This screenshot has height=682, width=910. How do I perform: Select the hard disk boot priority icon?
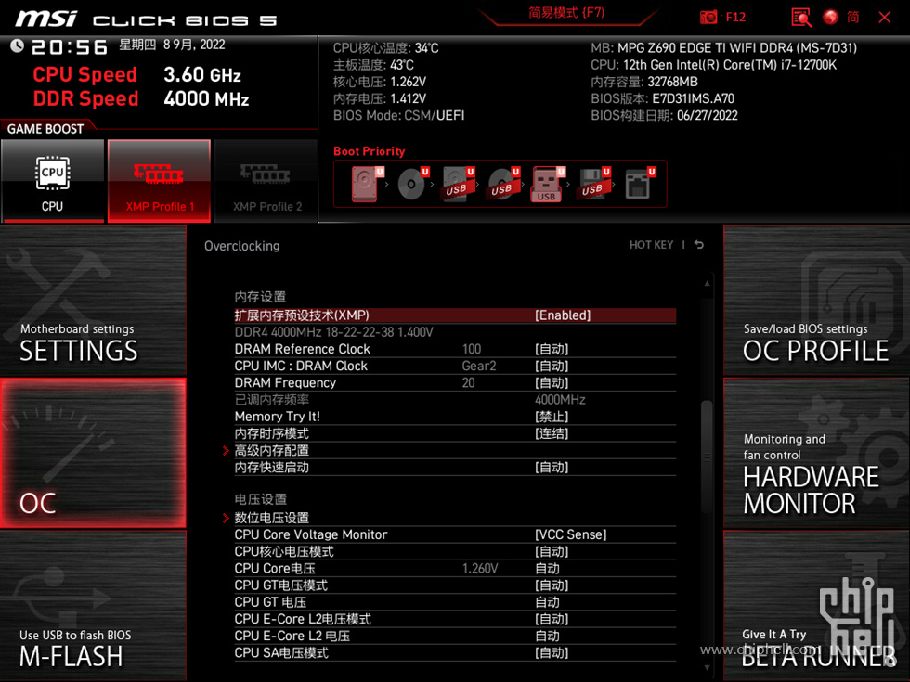pos(365,184)
